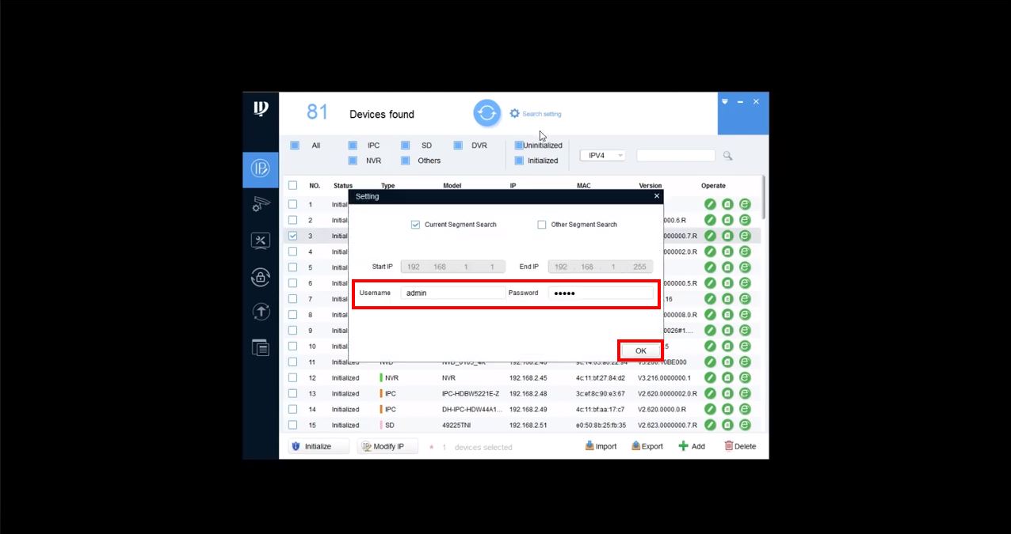Click the Modify IP bottom button
1011x534 pixels.
click(x=387, y=446)
